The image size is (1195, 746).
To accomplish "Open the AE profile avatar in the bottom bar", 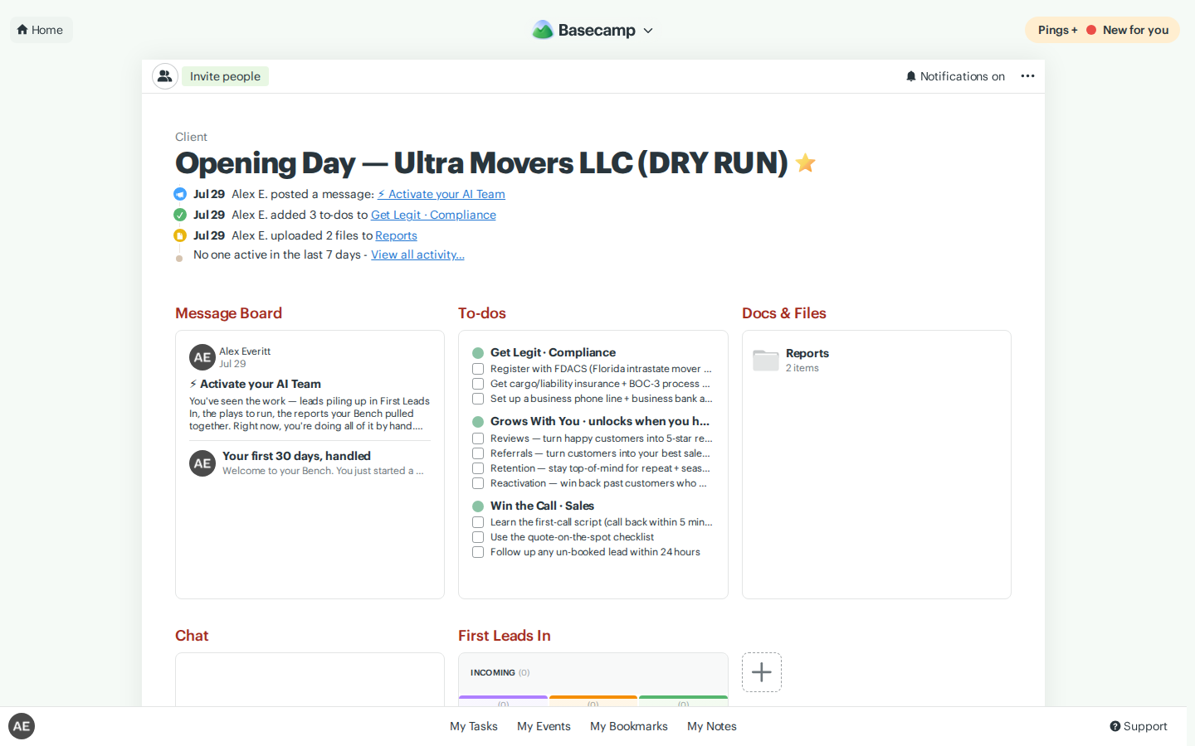I will 22,726.
